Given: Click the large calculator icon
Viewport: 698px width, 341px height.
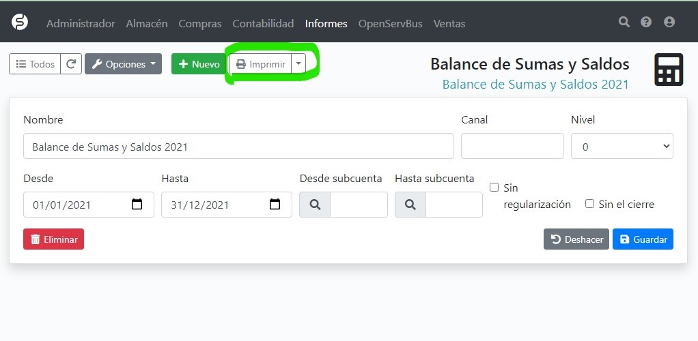Looking at the screenshot, I should 668,70.
